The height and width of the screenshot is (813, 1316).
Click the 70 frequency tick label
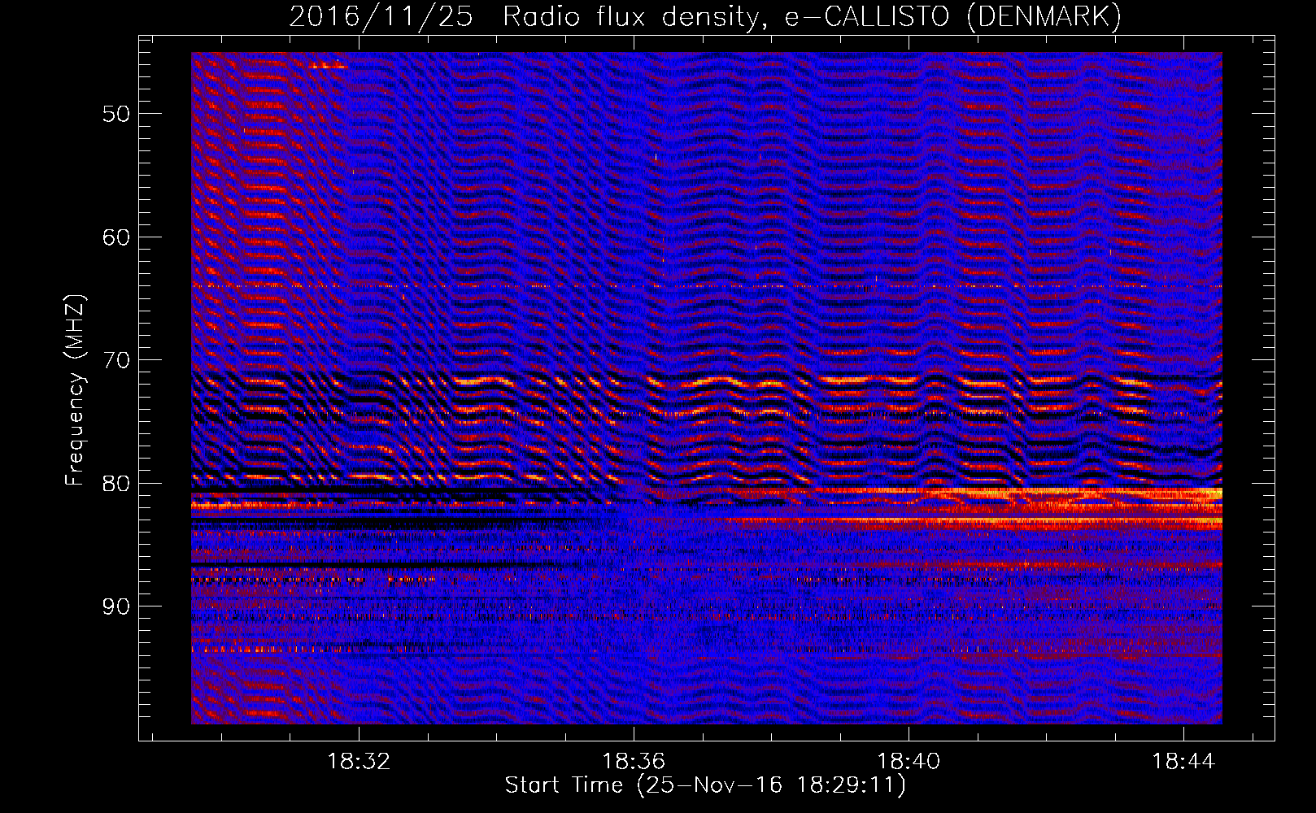click(x=116, y=360)
